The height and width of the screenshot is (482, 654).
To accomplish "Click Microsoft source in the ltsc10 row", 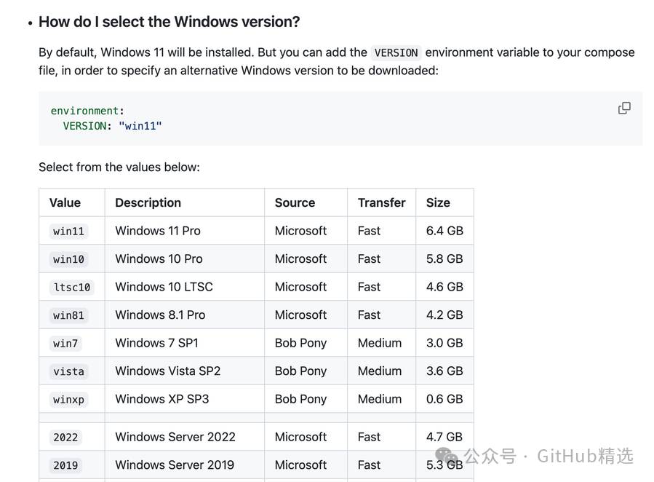I will [x=300, y=287].
